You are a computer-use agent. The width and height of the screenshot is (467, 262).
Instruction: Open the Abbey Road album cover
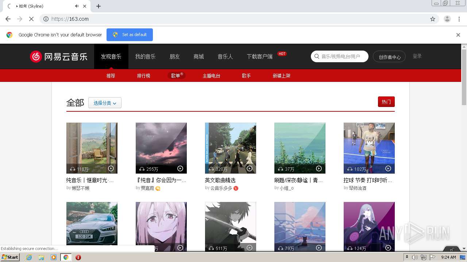[231, 148]
